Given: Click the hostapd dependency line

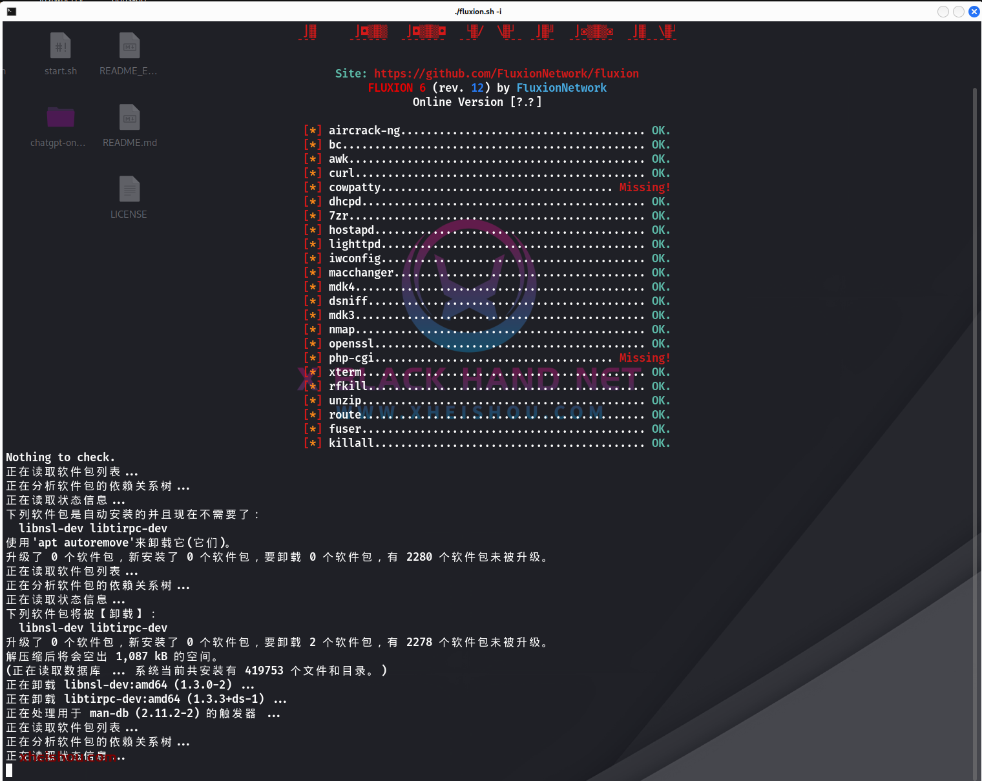Looking at the screenshot, I should pyautogui.click(x=487, y=230).
